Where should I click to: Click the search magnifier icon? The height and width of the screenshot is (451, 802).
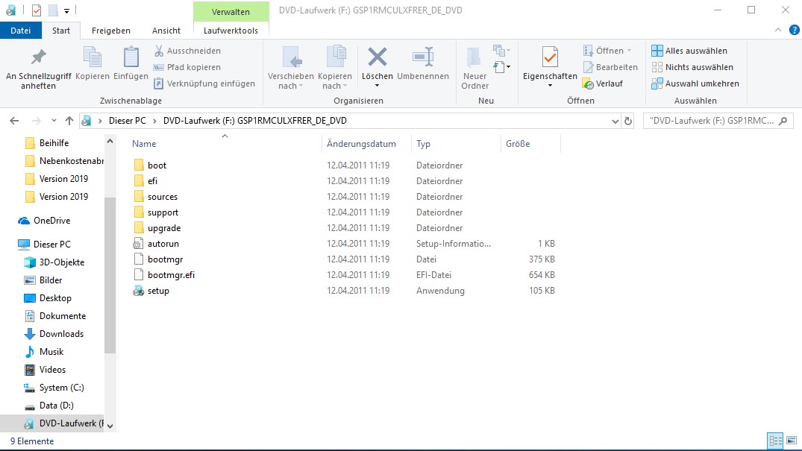point(783,121)
